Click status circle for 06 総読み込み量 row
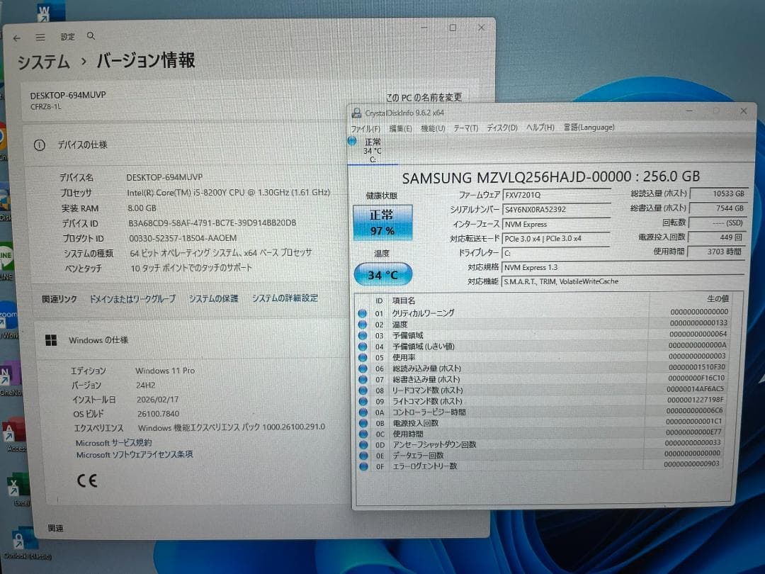 (363, 368)
